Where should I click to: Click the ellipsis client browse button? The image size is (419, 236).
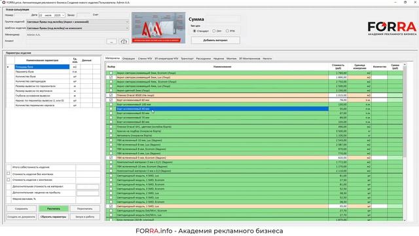[x=112, y=41]
